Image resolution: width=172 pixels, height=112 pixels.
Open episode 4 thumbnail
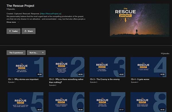coord(148,67)
